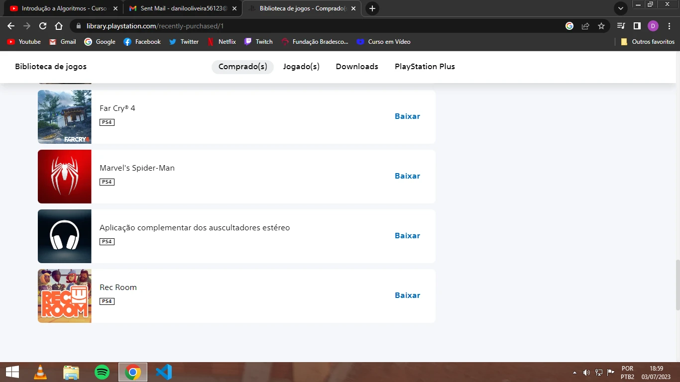Screen dimensions: 680x382
Task: Open VLC from the taskbar
Action: point(40,372)
